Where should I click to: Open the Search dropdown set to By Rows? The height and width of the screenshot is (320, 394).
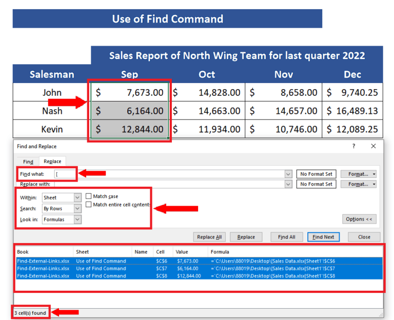coord(62,209)
